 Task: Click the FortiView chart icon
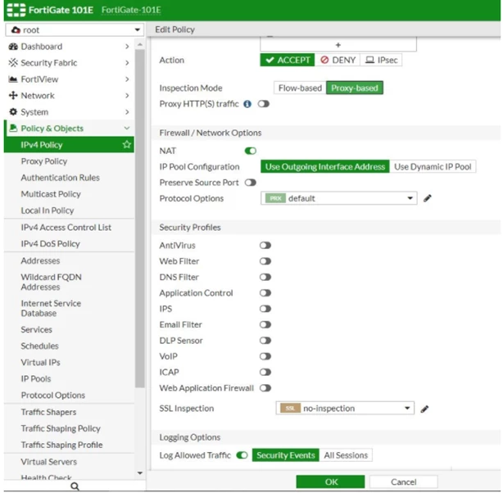[x=13, y=79]
